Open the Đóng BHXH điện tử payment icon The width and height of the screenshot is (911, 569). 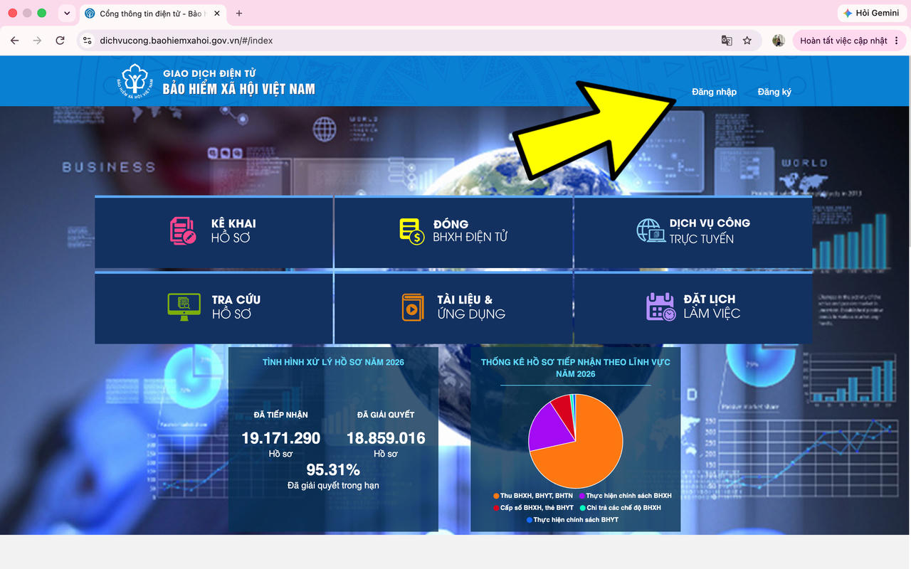pos(412,231)
